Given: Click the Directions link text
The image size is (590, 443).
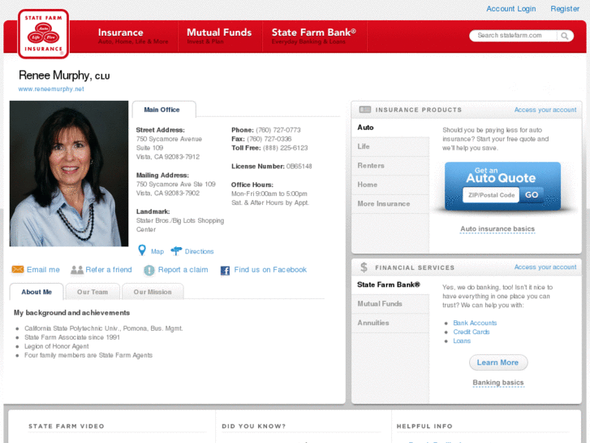Looking at the screenshot, I should pos(199,251).
